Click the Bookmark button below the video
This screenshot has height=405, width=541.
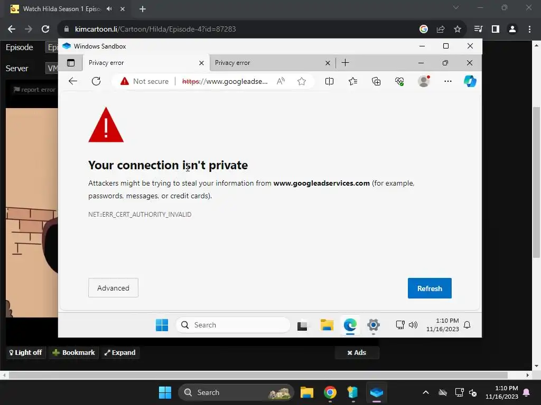pyautogui.click(x=73, y=352)
